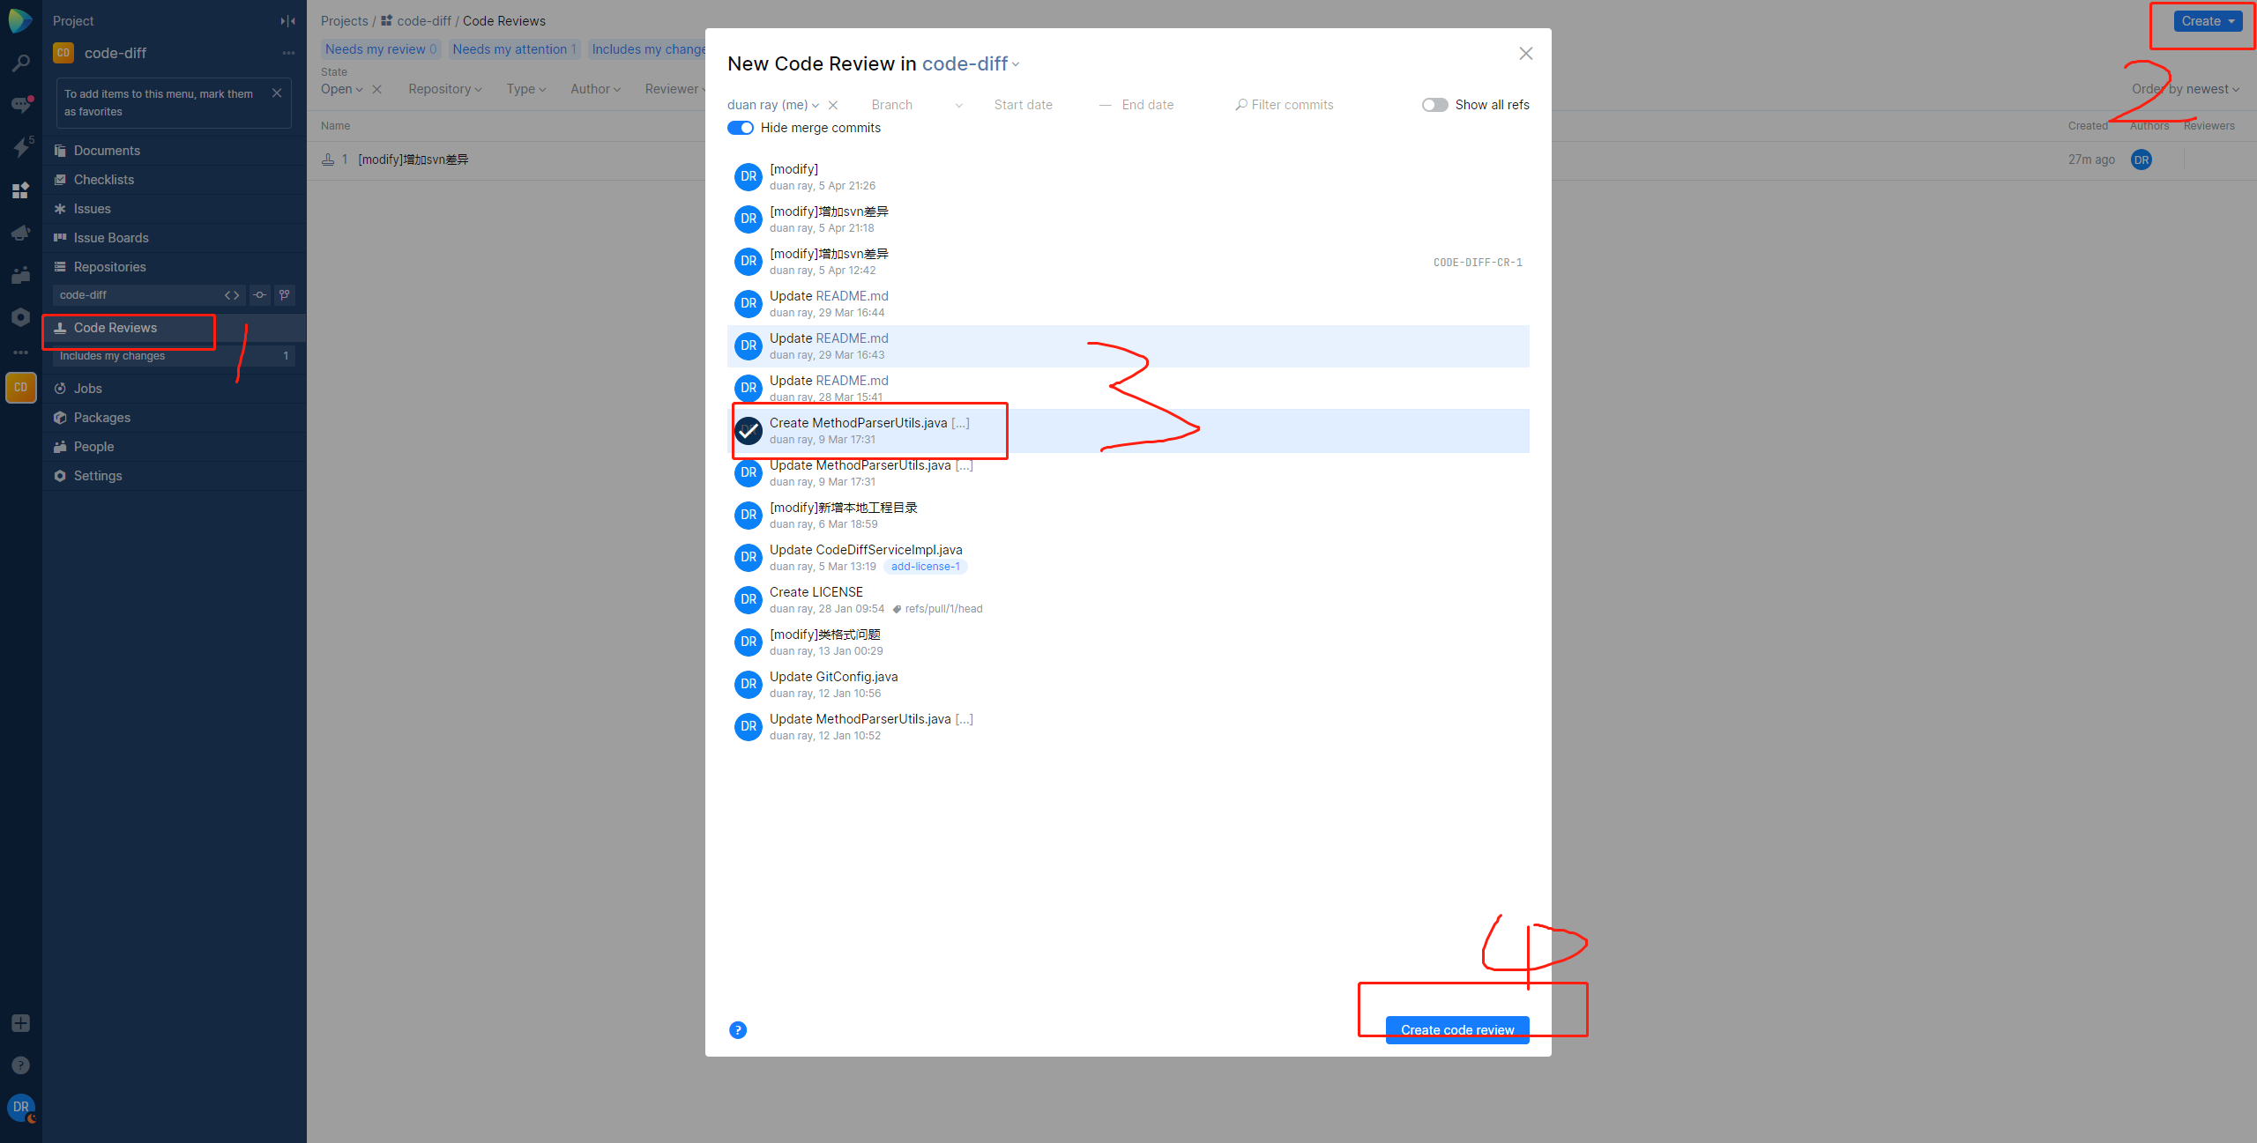Select the Update CodeDiffServiceImpl.java commit

pos(1128,558)
